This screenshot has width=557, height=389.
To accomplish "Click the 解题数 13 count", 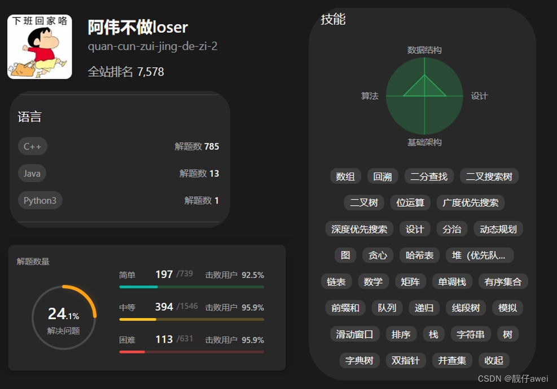I will 199,173.
